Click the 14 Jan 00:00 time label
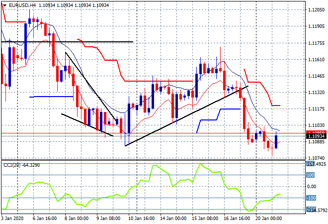Viewport: 328px width, 224px height. coord(173,219)
